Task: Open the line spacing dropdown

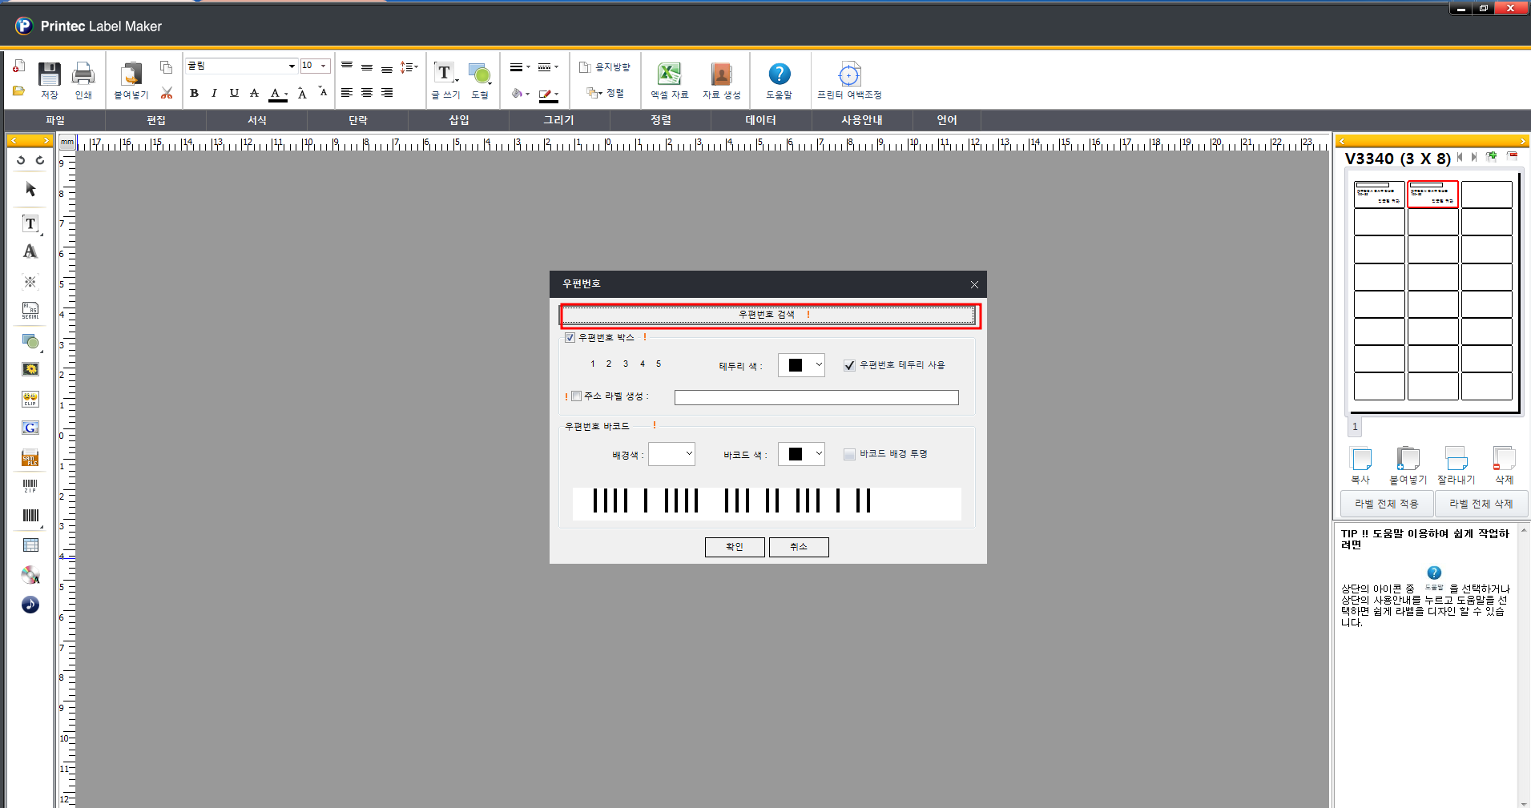Action: (409, 67)
